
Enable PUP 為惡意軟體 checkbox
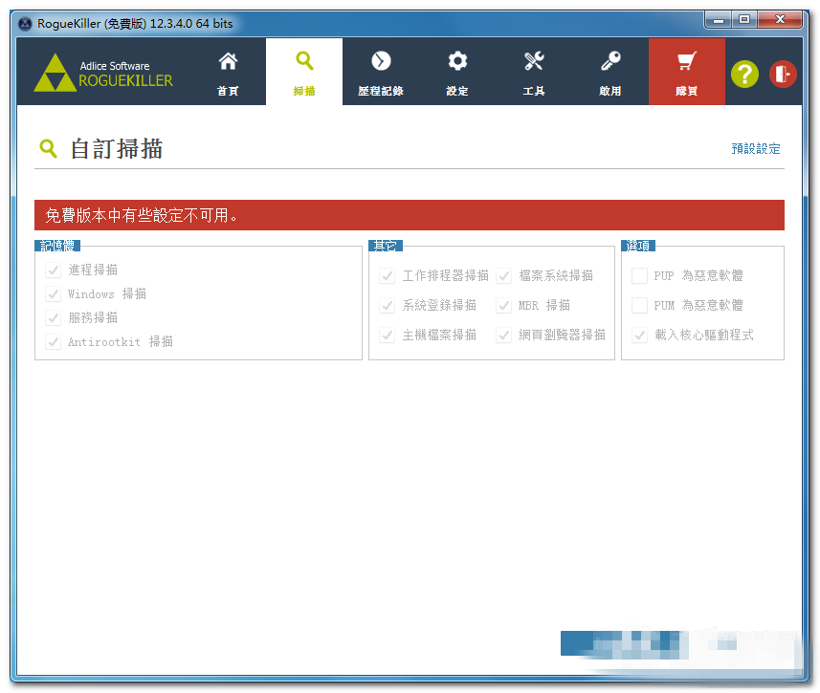point(639,276)
